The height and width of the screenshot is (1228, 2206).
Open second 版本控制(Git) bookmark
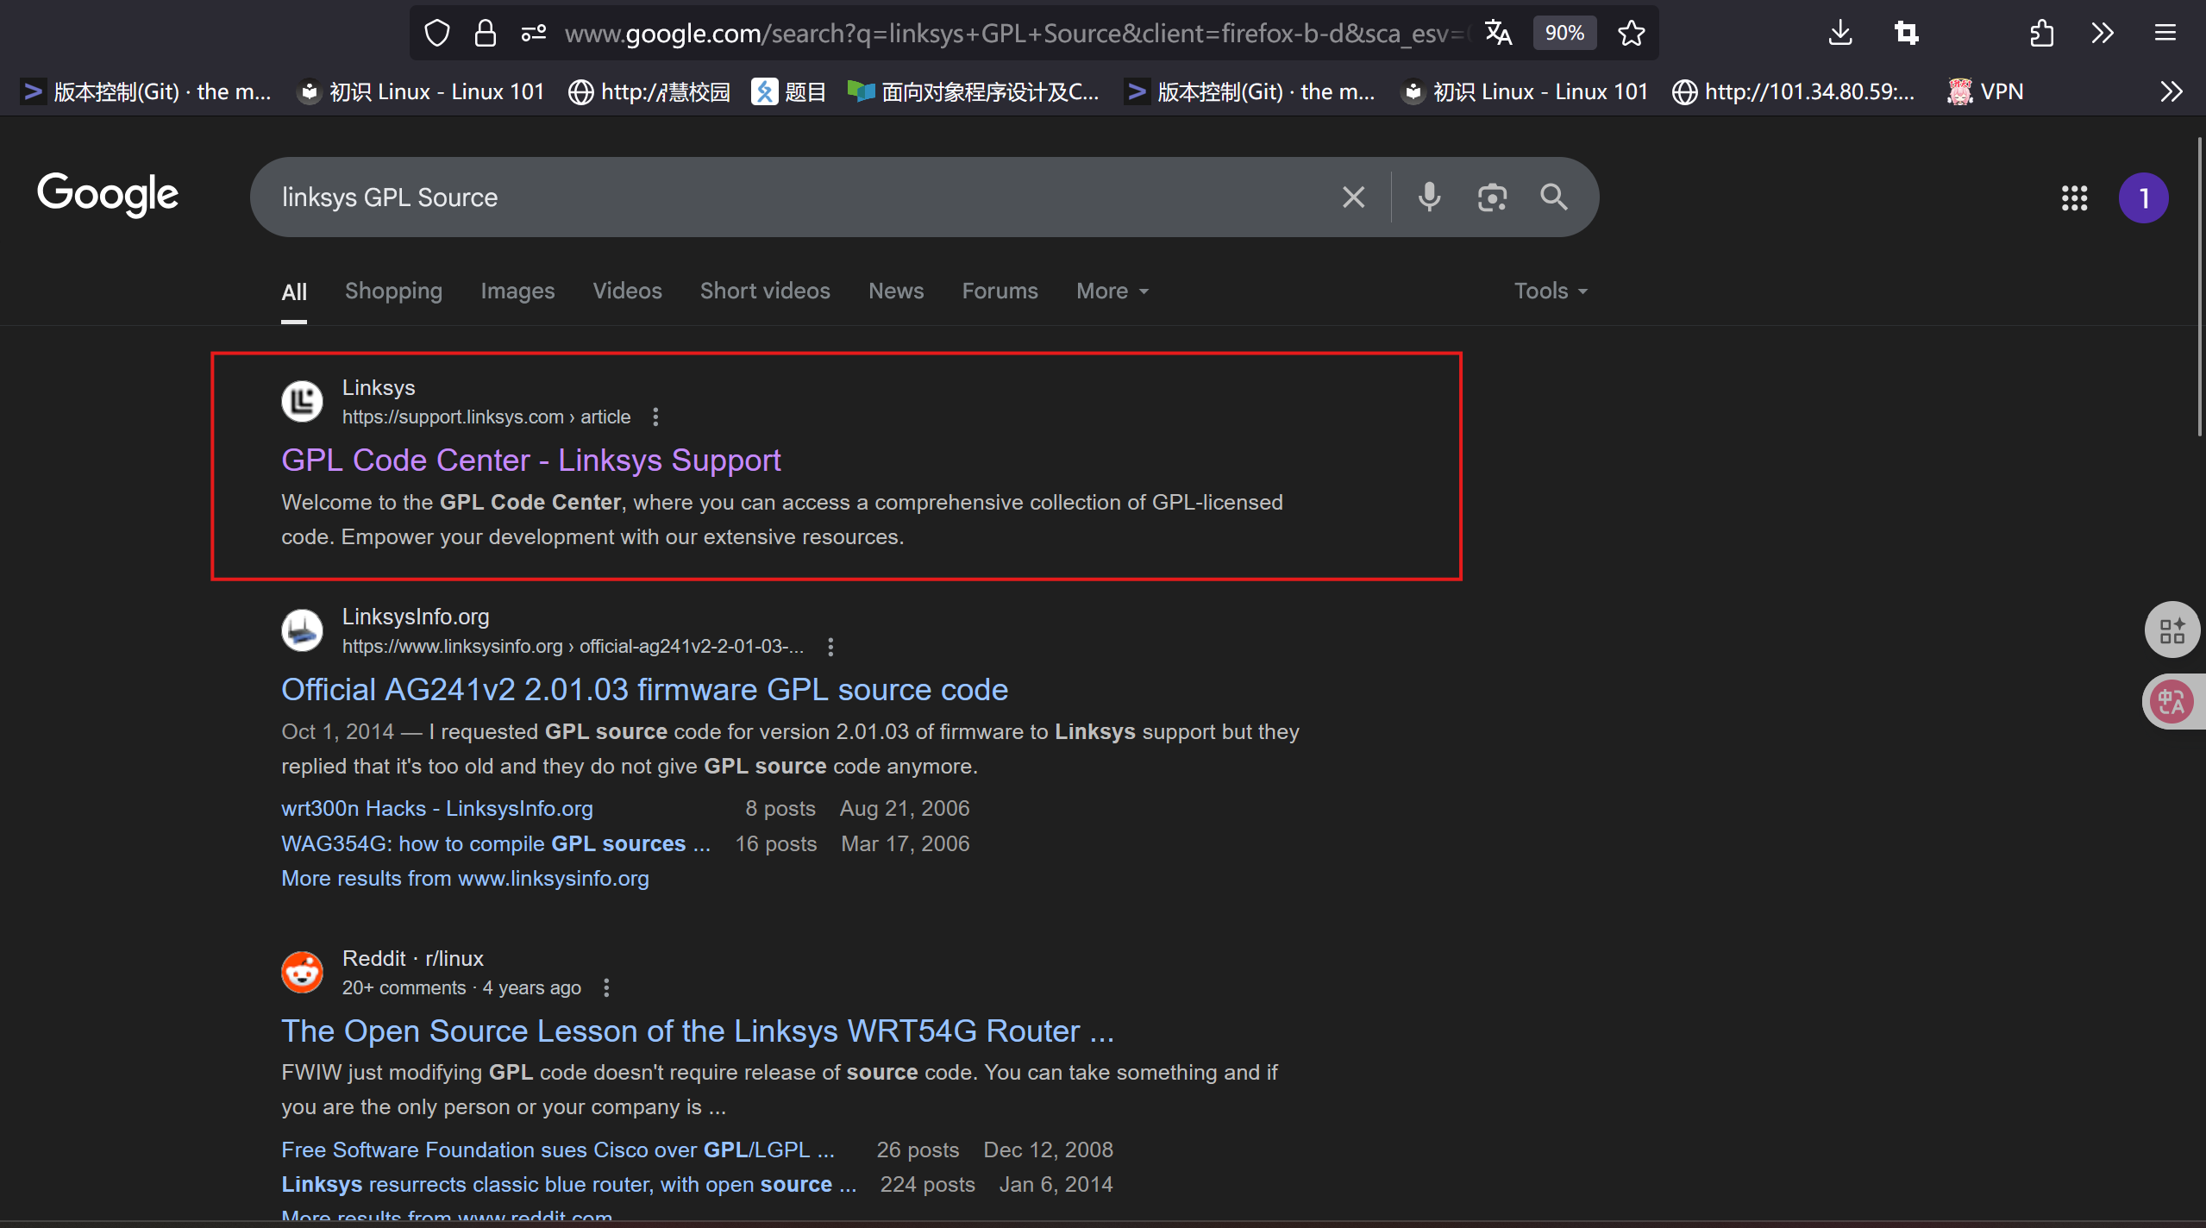1250,91
